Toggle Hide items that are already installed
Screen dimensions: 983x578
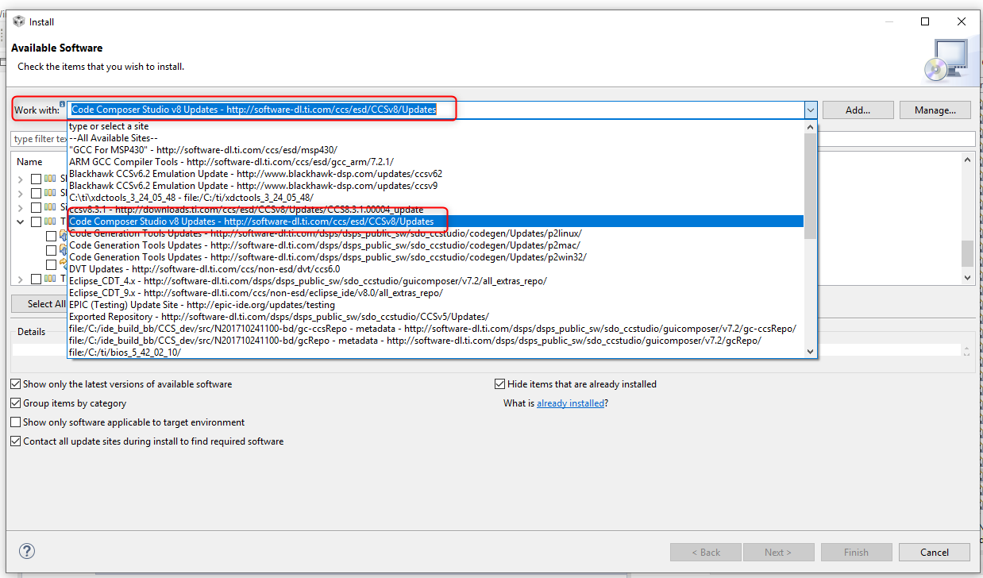point(500,383)
